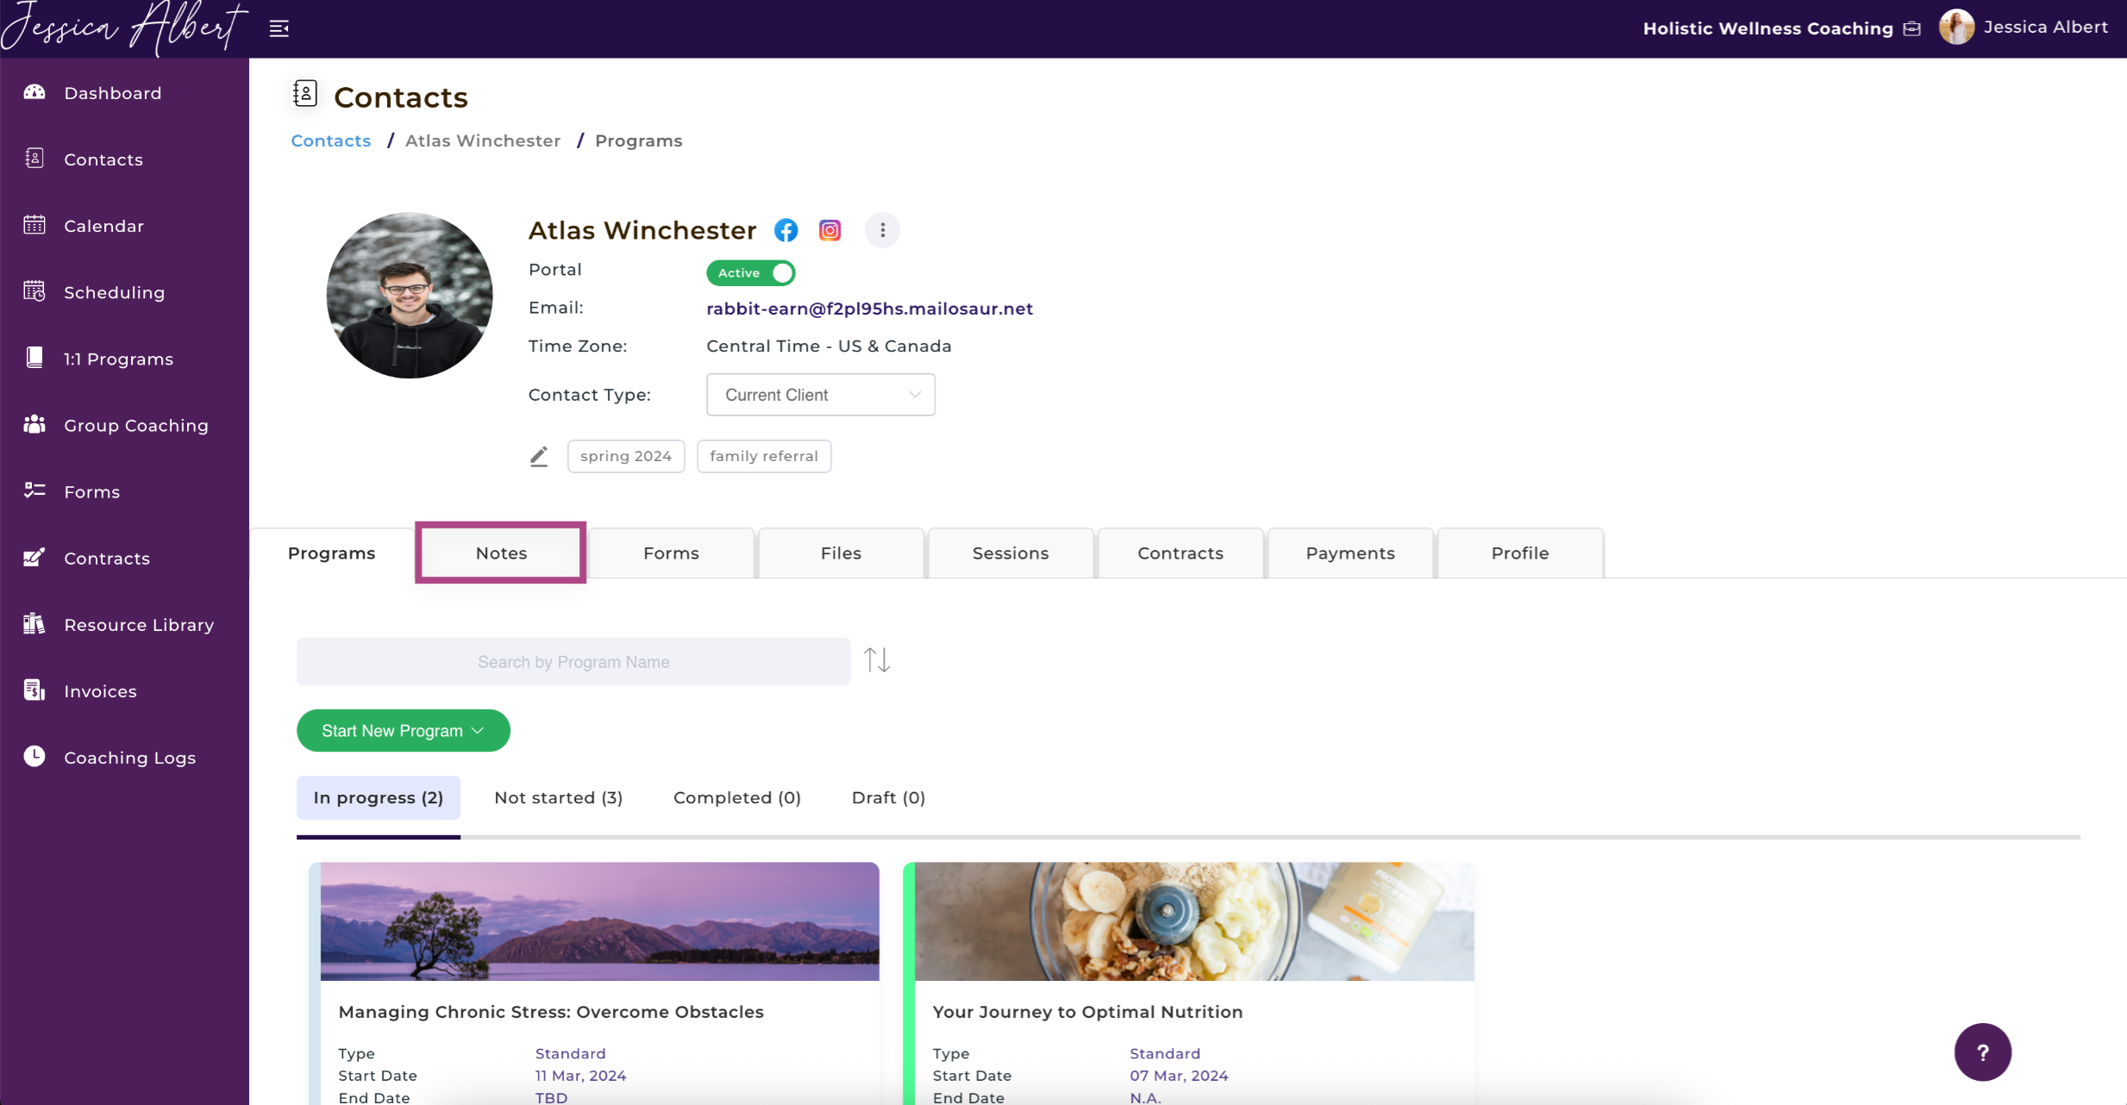Show Draft (0) programs
This screenshot has width=2127, height=1105.
[888, 797]
